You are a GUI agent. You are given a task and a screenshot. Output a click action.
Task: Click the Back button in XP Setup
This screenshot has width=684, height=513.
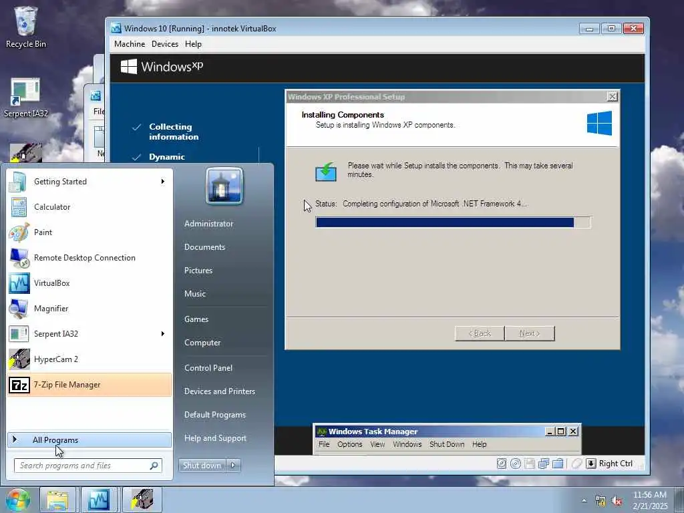point(480,333)
